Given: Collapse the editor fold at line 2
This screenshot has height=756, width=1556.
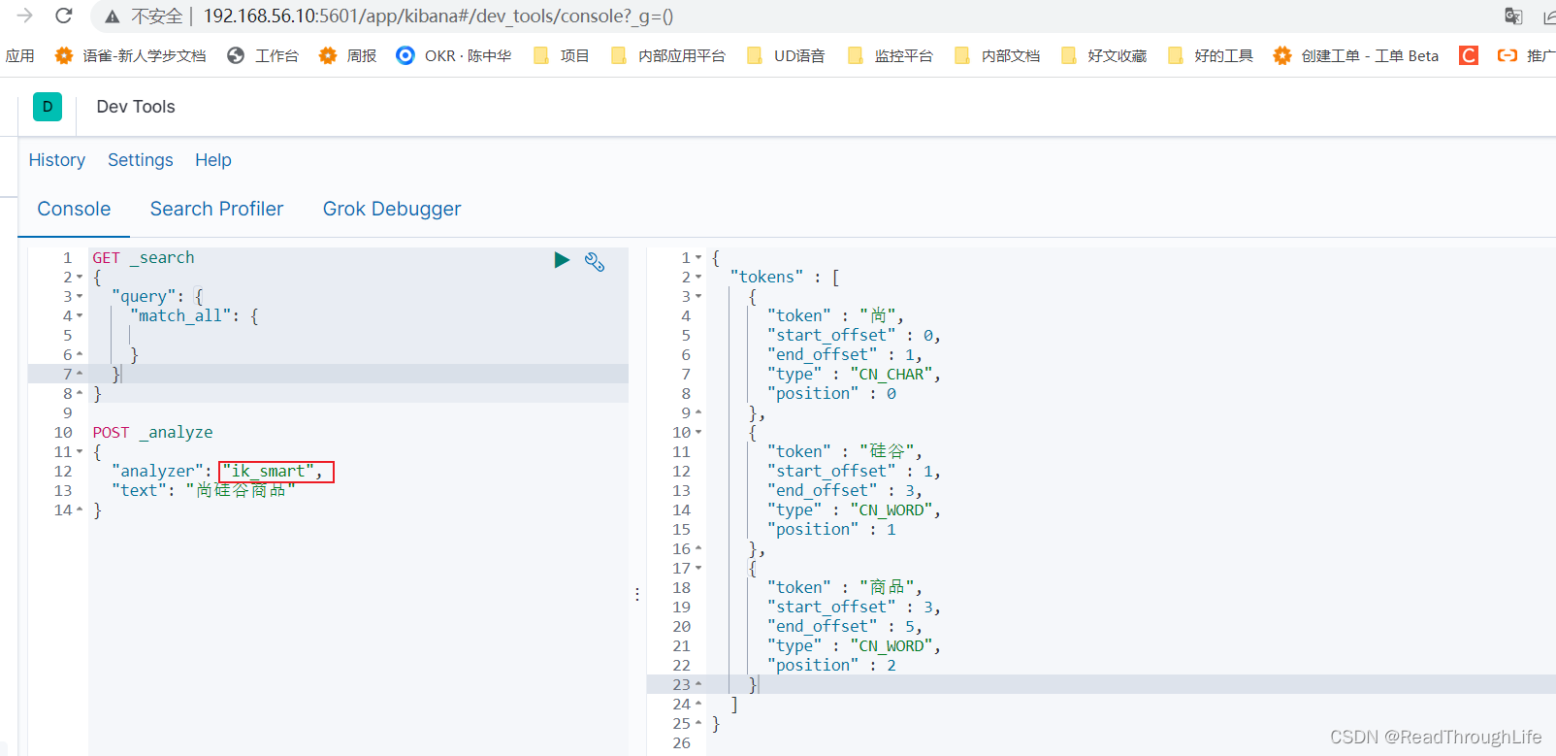Looking at the screenshot, I should click(x=80, y=278).
